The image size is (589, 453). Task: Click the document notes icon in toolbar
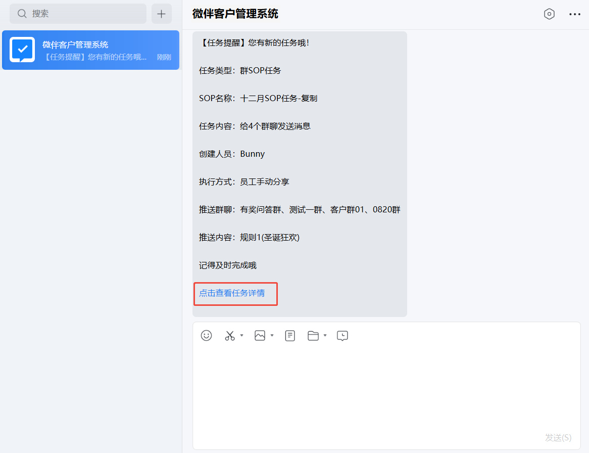[290, 336]
